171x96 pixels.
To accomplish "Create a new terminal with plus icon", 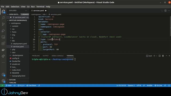I will [154, 56].
